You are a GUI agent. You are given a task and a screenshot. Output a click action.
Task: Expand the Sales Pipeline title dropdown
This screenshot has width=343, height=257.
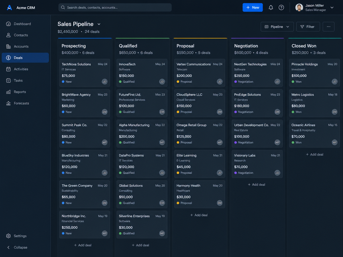pos(99,24)
